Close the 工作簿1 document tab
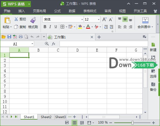This screenshot has width=160, height=126. tap(92, 37)
